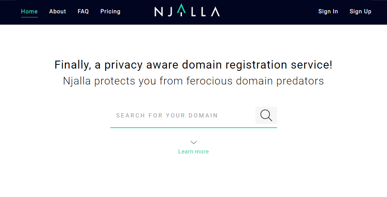
Task: Click the Sign In link
Action: tap(328, 12)
